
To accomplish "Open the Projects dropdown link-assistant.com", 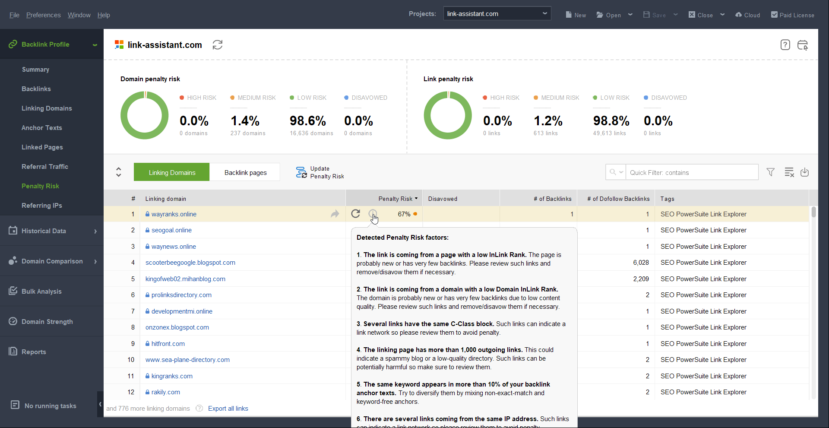I will [x=497, y=14].
